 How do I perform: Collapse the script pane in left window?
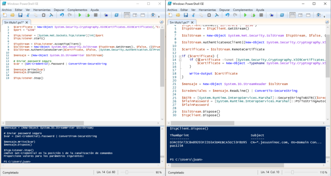pos(161,22)
